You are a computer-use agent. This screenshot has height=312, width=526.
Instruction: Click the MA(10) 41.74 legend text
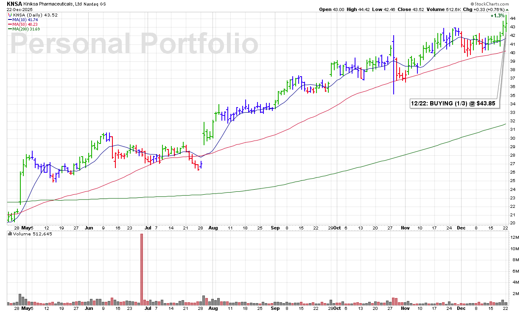pyautogui.click(x=26, y=20)
